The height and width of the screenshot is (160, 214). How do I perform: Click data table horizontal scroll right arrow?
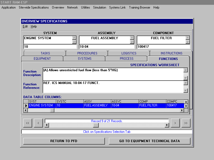point(182,110)
